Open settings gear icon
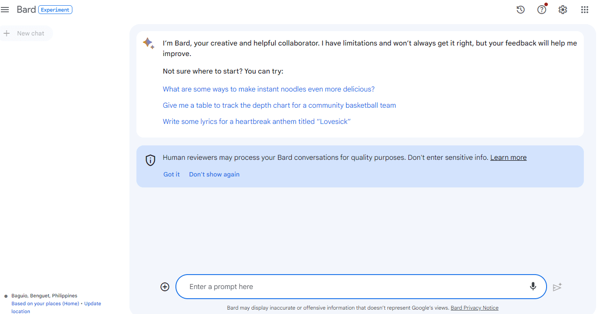The image size is (597, 314). tap(563, 10)
